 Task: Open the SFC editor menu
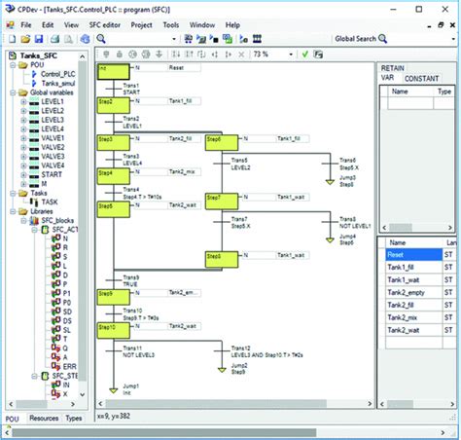pos(105,25)
